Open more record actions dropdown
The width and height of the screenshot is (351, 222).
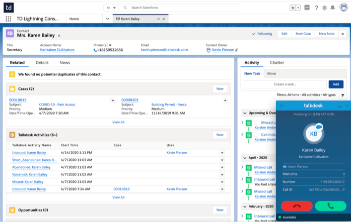click(x=343, y=34)
